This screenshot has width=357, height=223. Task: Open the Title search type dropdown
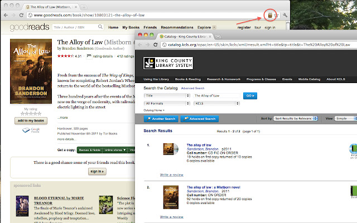click(166, 96)
